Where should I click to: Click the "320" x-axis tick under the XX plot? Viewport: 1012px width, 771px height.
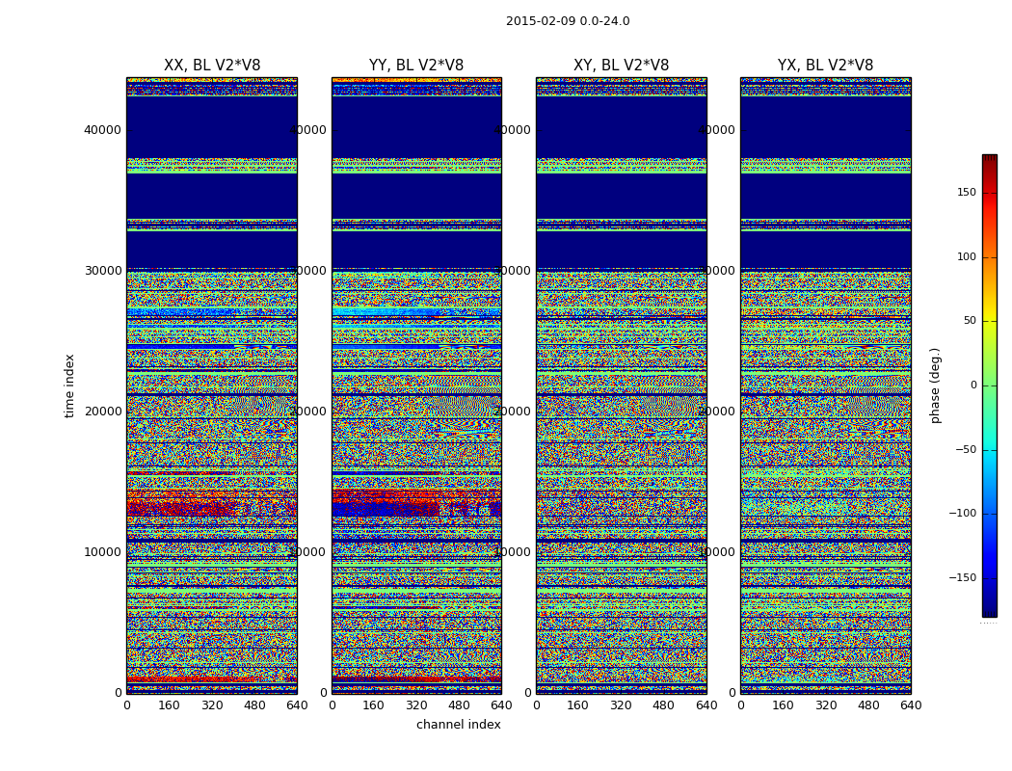[x=212, y=705]
